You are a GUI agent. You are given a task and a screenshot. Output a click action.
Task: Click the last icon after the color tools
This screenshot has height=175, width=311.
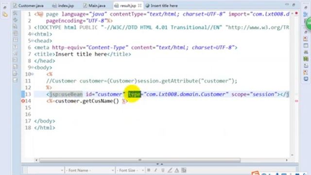click(x=184, y=170)
